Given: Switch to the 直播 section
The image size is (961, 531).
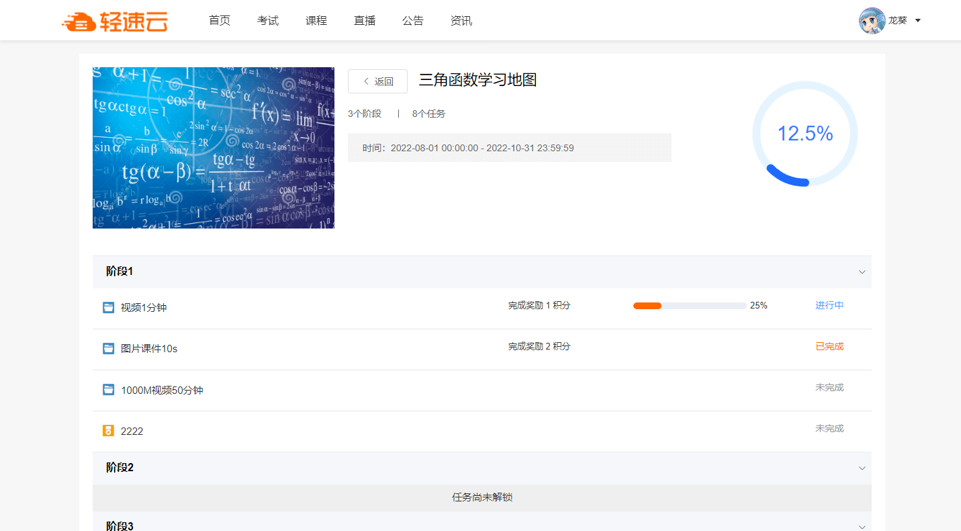Looking at the screenshot, I should click(x=365, y=21).
